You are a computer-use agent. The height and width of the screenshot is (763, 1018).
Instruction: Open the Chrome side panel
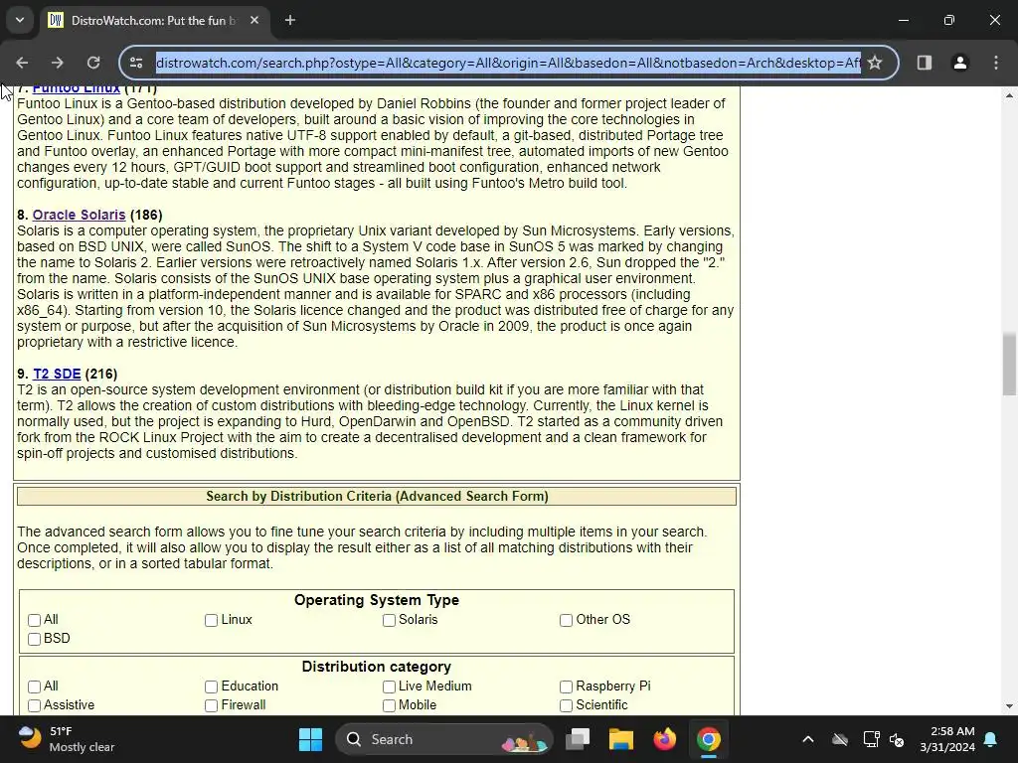click(x=924, y=63)
